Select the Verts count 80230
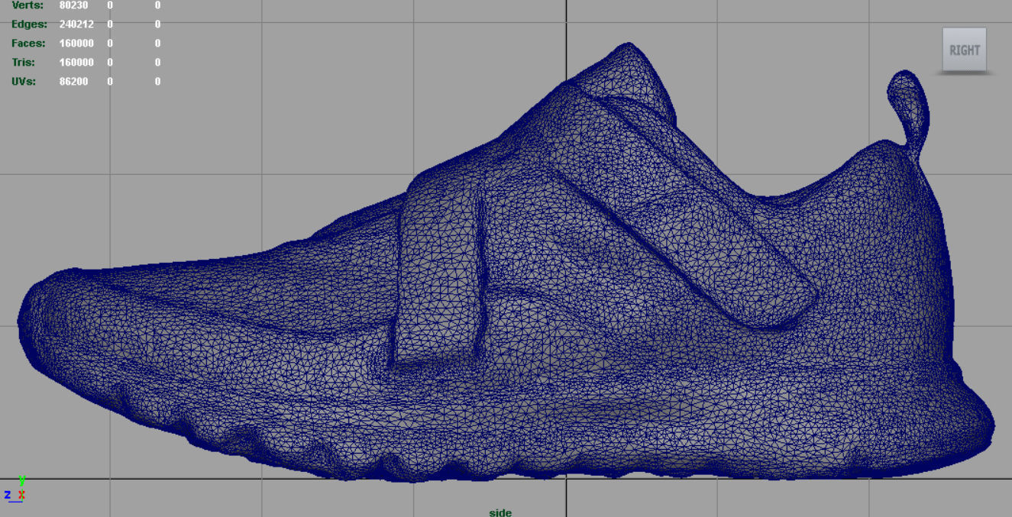Image resolution: width=1012 pixels, height=517 pixels. pyautogui.click(x=73, y=5)
